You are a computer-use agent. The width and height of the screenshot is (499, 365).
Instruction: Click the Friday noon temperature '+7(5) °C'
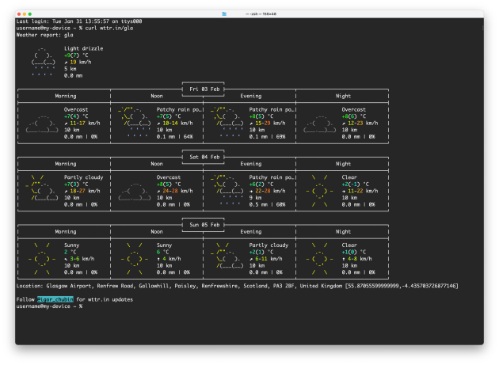coord(169,116)
